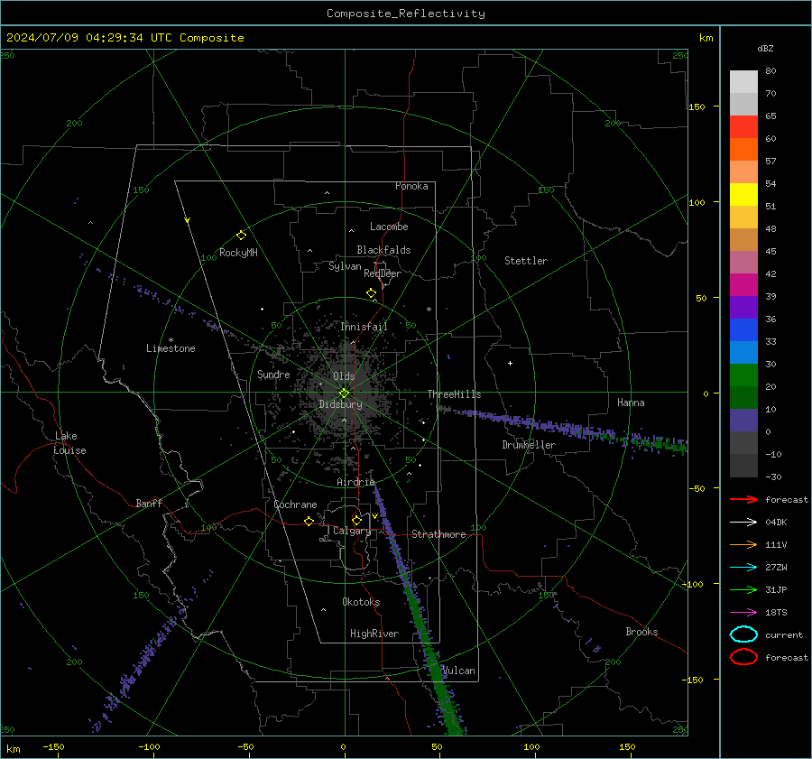
Task: Click the Vulcan town label
Action: pos(459,671)
